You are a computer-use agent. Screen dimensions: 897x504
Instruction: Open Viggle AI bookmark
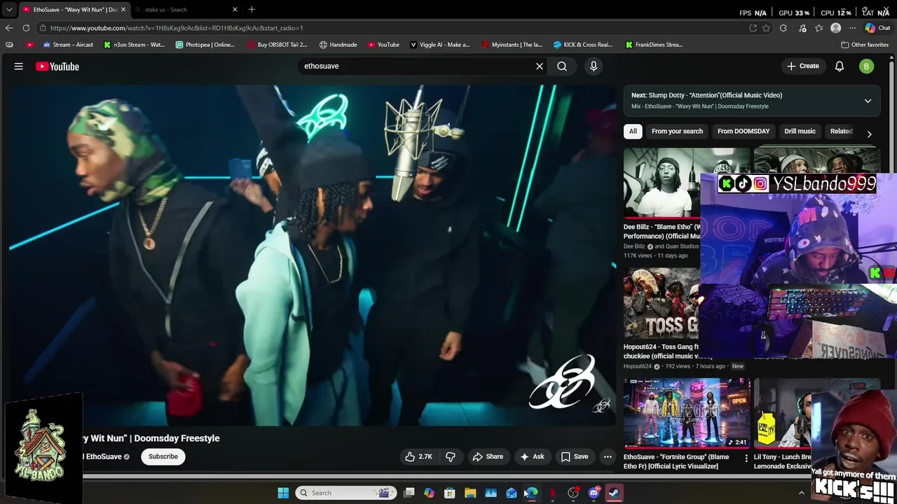tap(440, 45)
